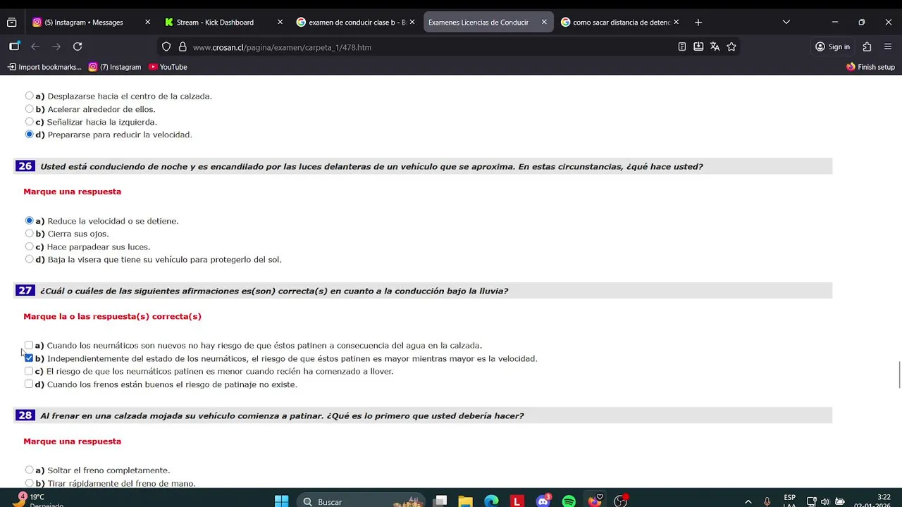Open tracking protection shield icon
This screenshot has height=507, width=902.
pyautogui.click(x=166, y=47)
